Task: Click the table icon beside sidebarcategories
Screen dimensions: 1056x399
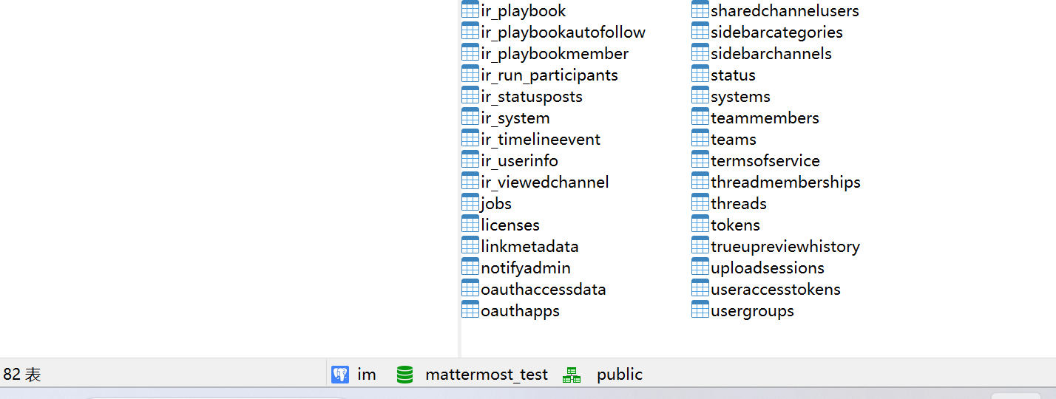Action: [x=700, y=31]
